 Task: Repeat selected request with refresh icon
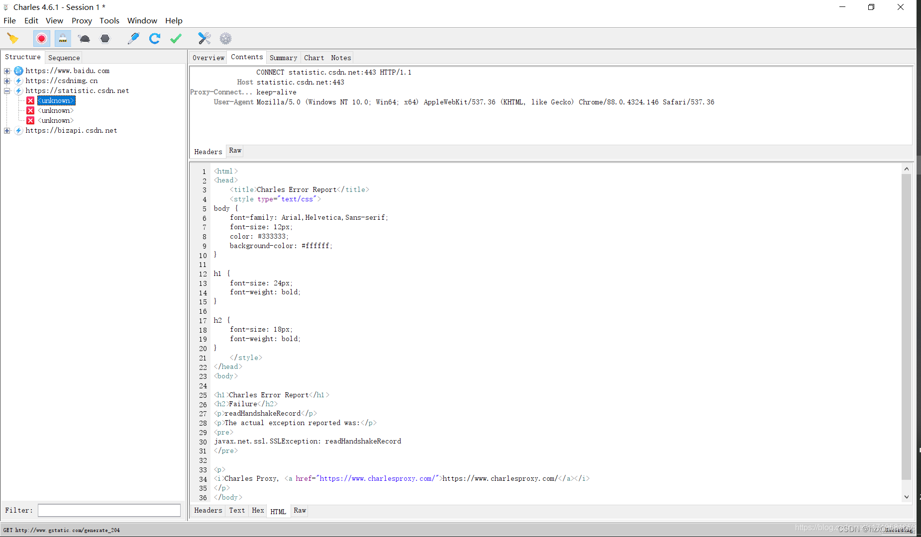point(155,38)
